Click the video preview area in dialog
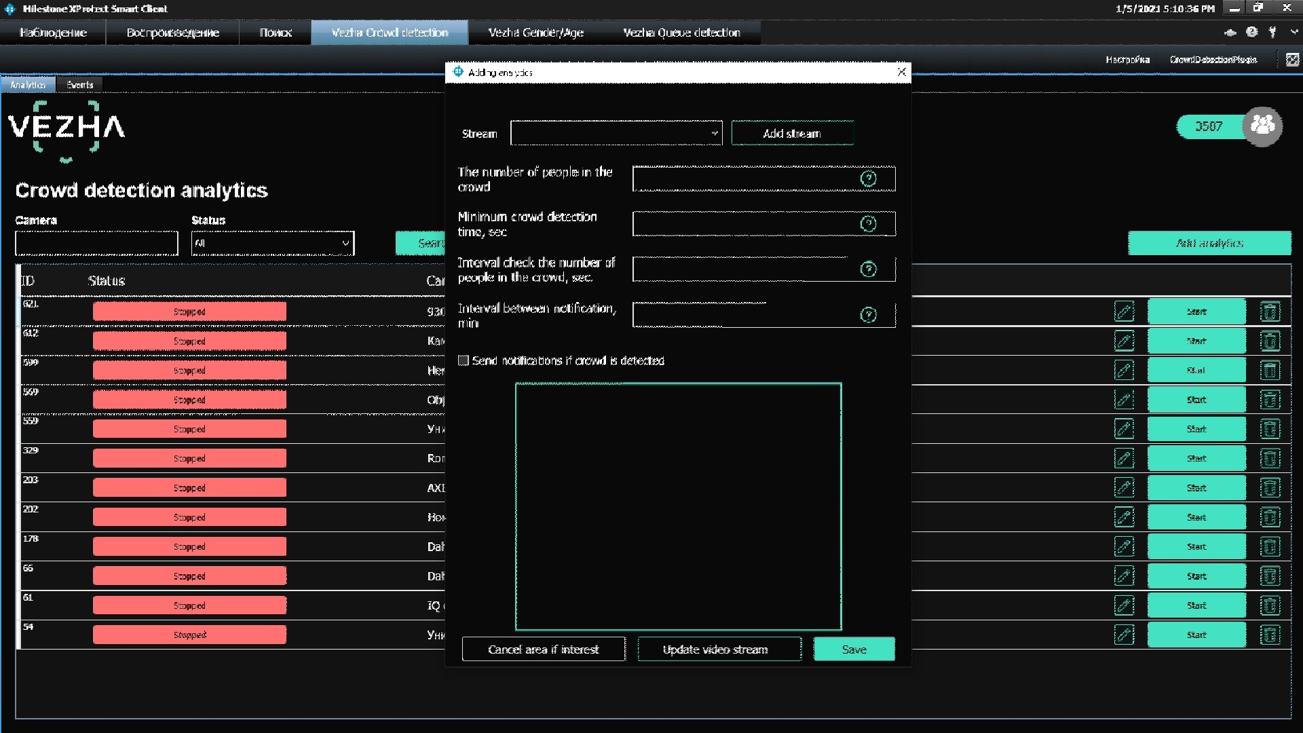 click(678, 506)
